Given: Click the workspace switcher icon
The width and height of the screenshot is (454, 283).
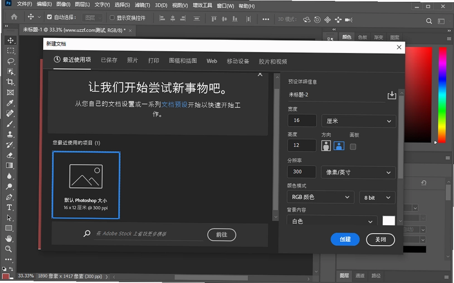Looking at the screenshot, I should click(441, 21).
